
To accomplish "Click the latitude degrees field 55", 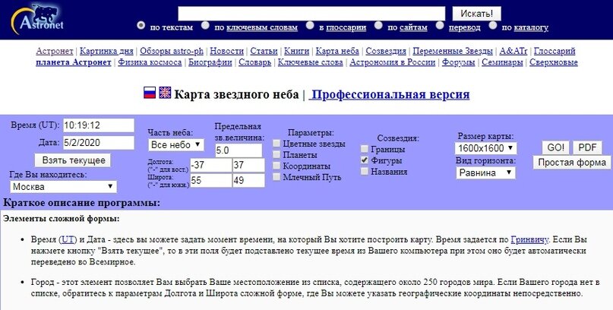I will (x=210, y=180).
